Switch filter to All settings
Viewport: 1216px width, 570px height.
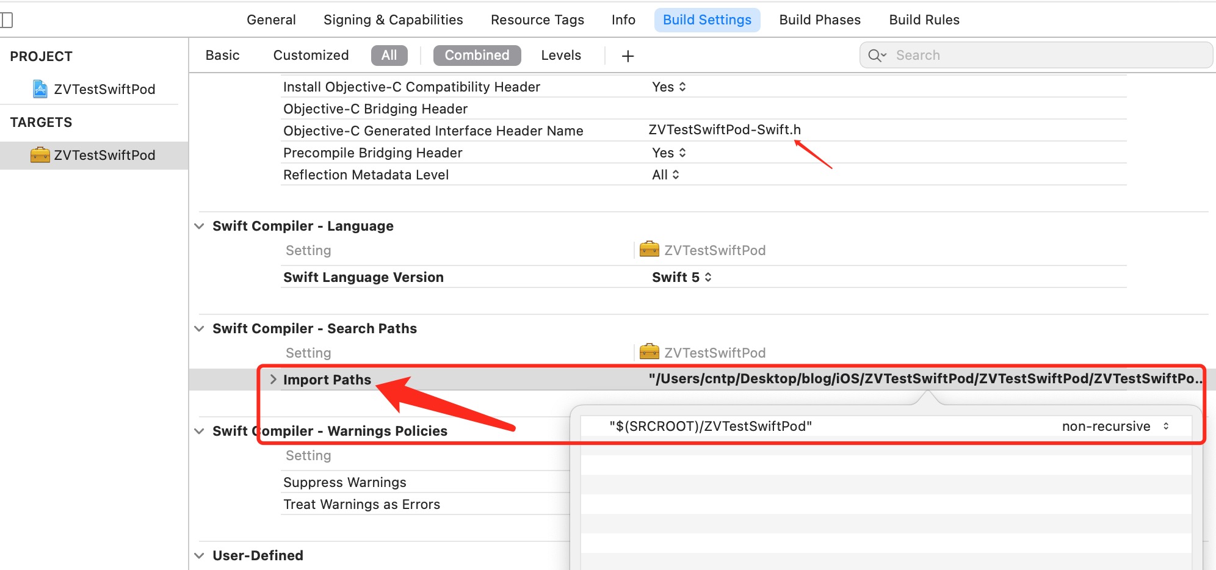(389, 56)
